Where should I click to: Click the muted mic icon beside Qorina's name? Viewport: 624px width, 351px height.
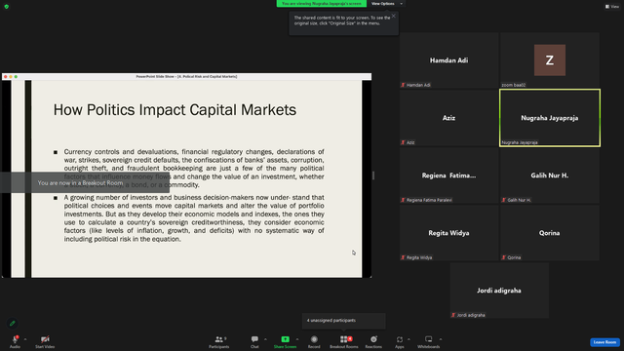pos(504,257)
